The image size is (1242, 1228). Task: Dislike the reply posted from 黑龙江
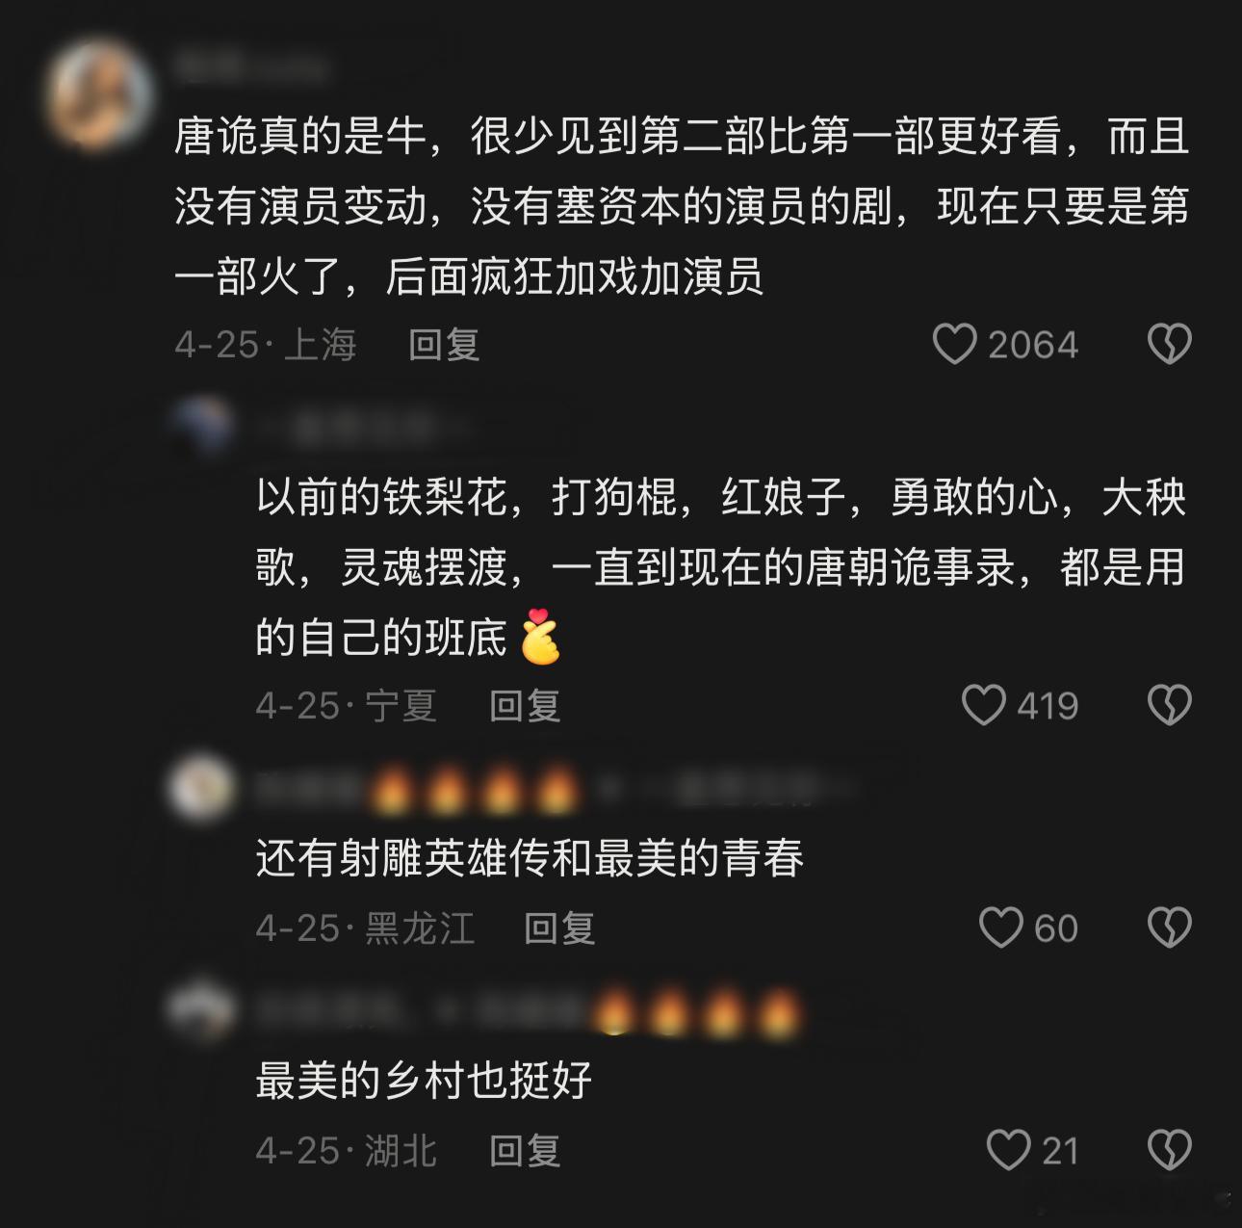(1170, 928)
